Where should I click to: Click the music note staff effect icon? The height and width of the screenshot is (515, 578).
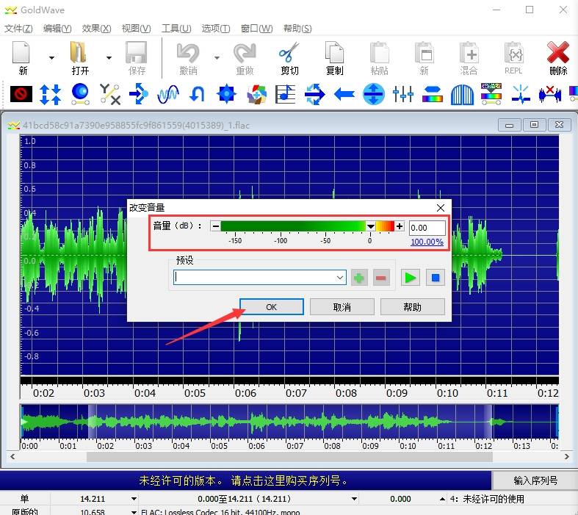285,94
